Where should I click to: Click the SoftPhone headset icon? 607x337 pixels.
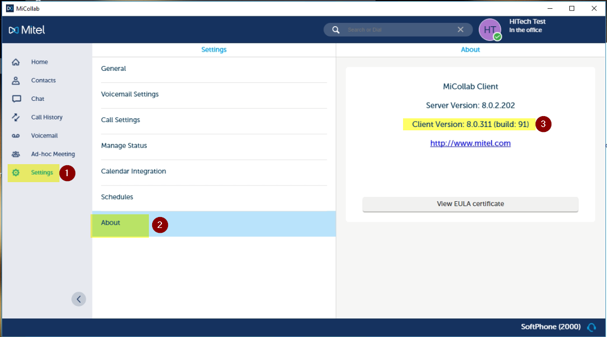591,327
